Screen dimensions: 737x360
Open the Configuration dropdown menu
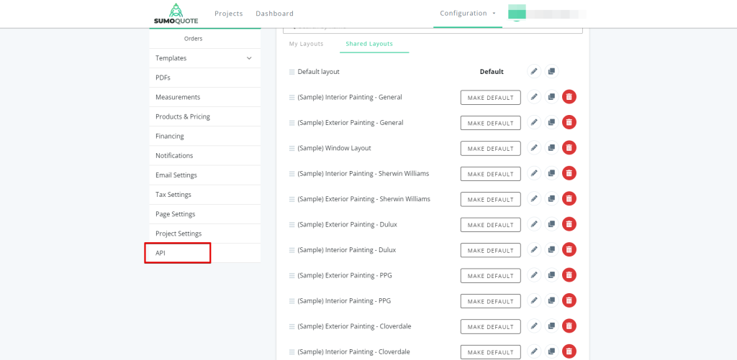tap(468, 13)
